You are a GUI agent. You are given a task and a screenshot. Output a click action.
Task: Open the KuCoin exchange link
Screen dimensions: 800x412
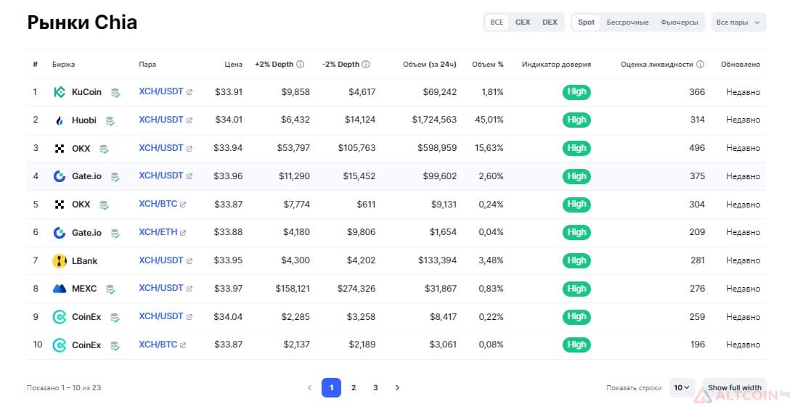(x=86, y=92)
